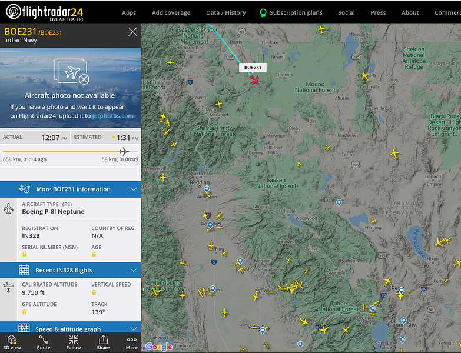Click the aircraft near Termo

point(328,147)
